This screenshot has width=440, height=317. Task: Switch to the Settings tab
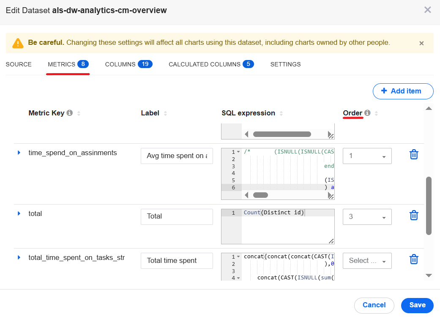[x=285, y=64]
